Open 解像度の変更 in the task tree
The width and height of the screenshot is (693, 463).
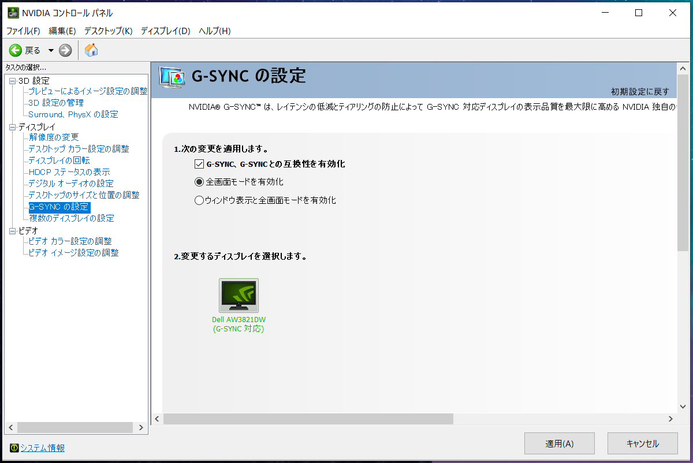pyautogui.click(x=54, y=137)
